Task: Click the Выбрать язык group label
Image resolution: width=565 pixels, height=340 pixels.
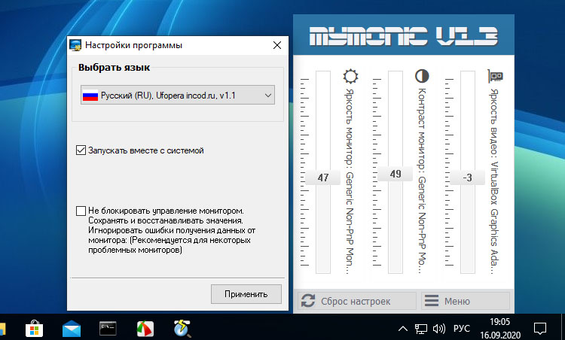Action: pyautogui.click(x=114, y=67)
